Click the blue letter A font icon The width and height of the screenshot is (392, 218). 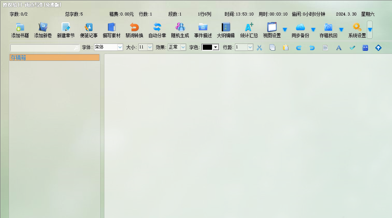tap(339, 48)
